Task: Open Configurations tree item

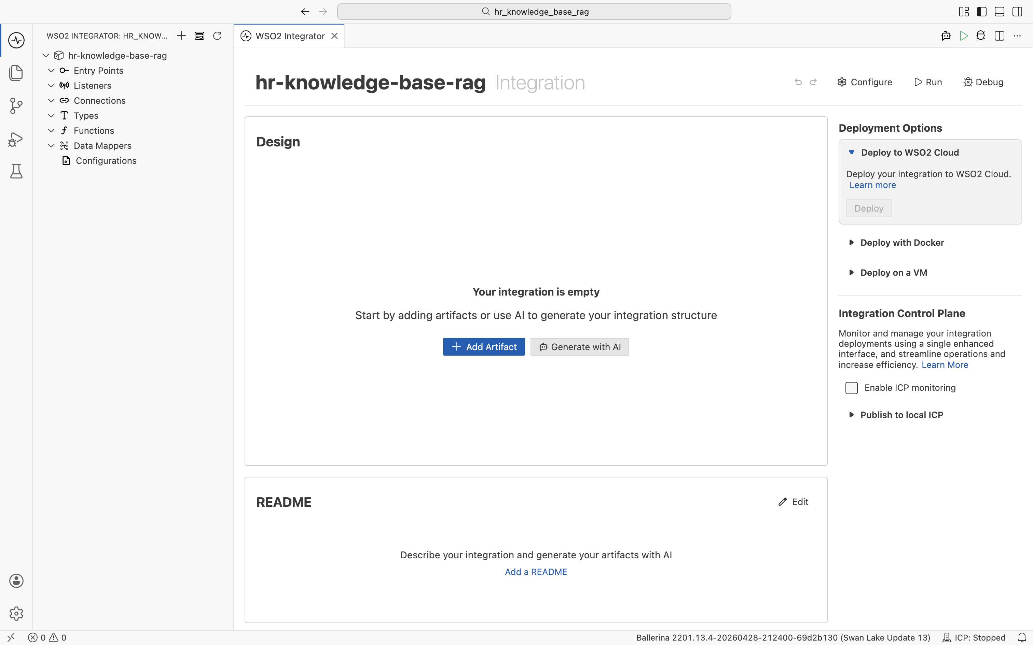Action: tap(106, 161)
